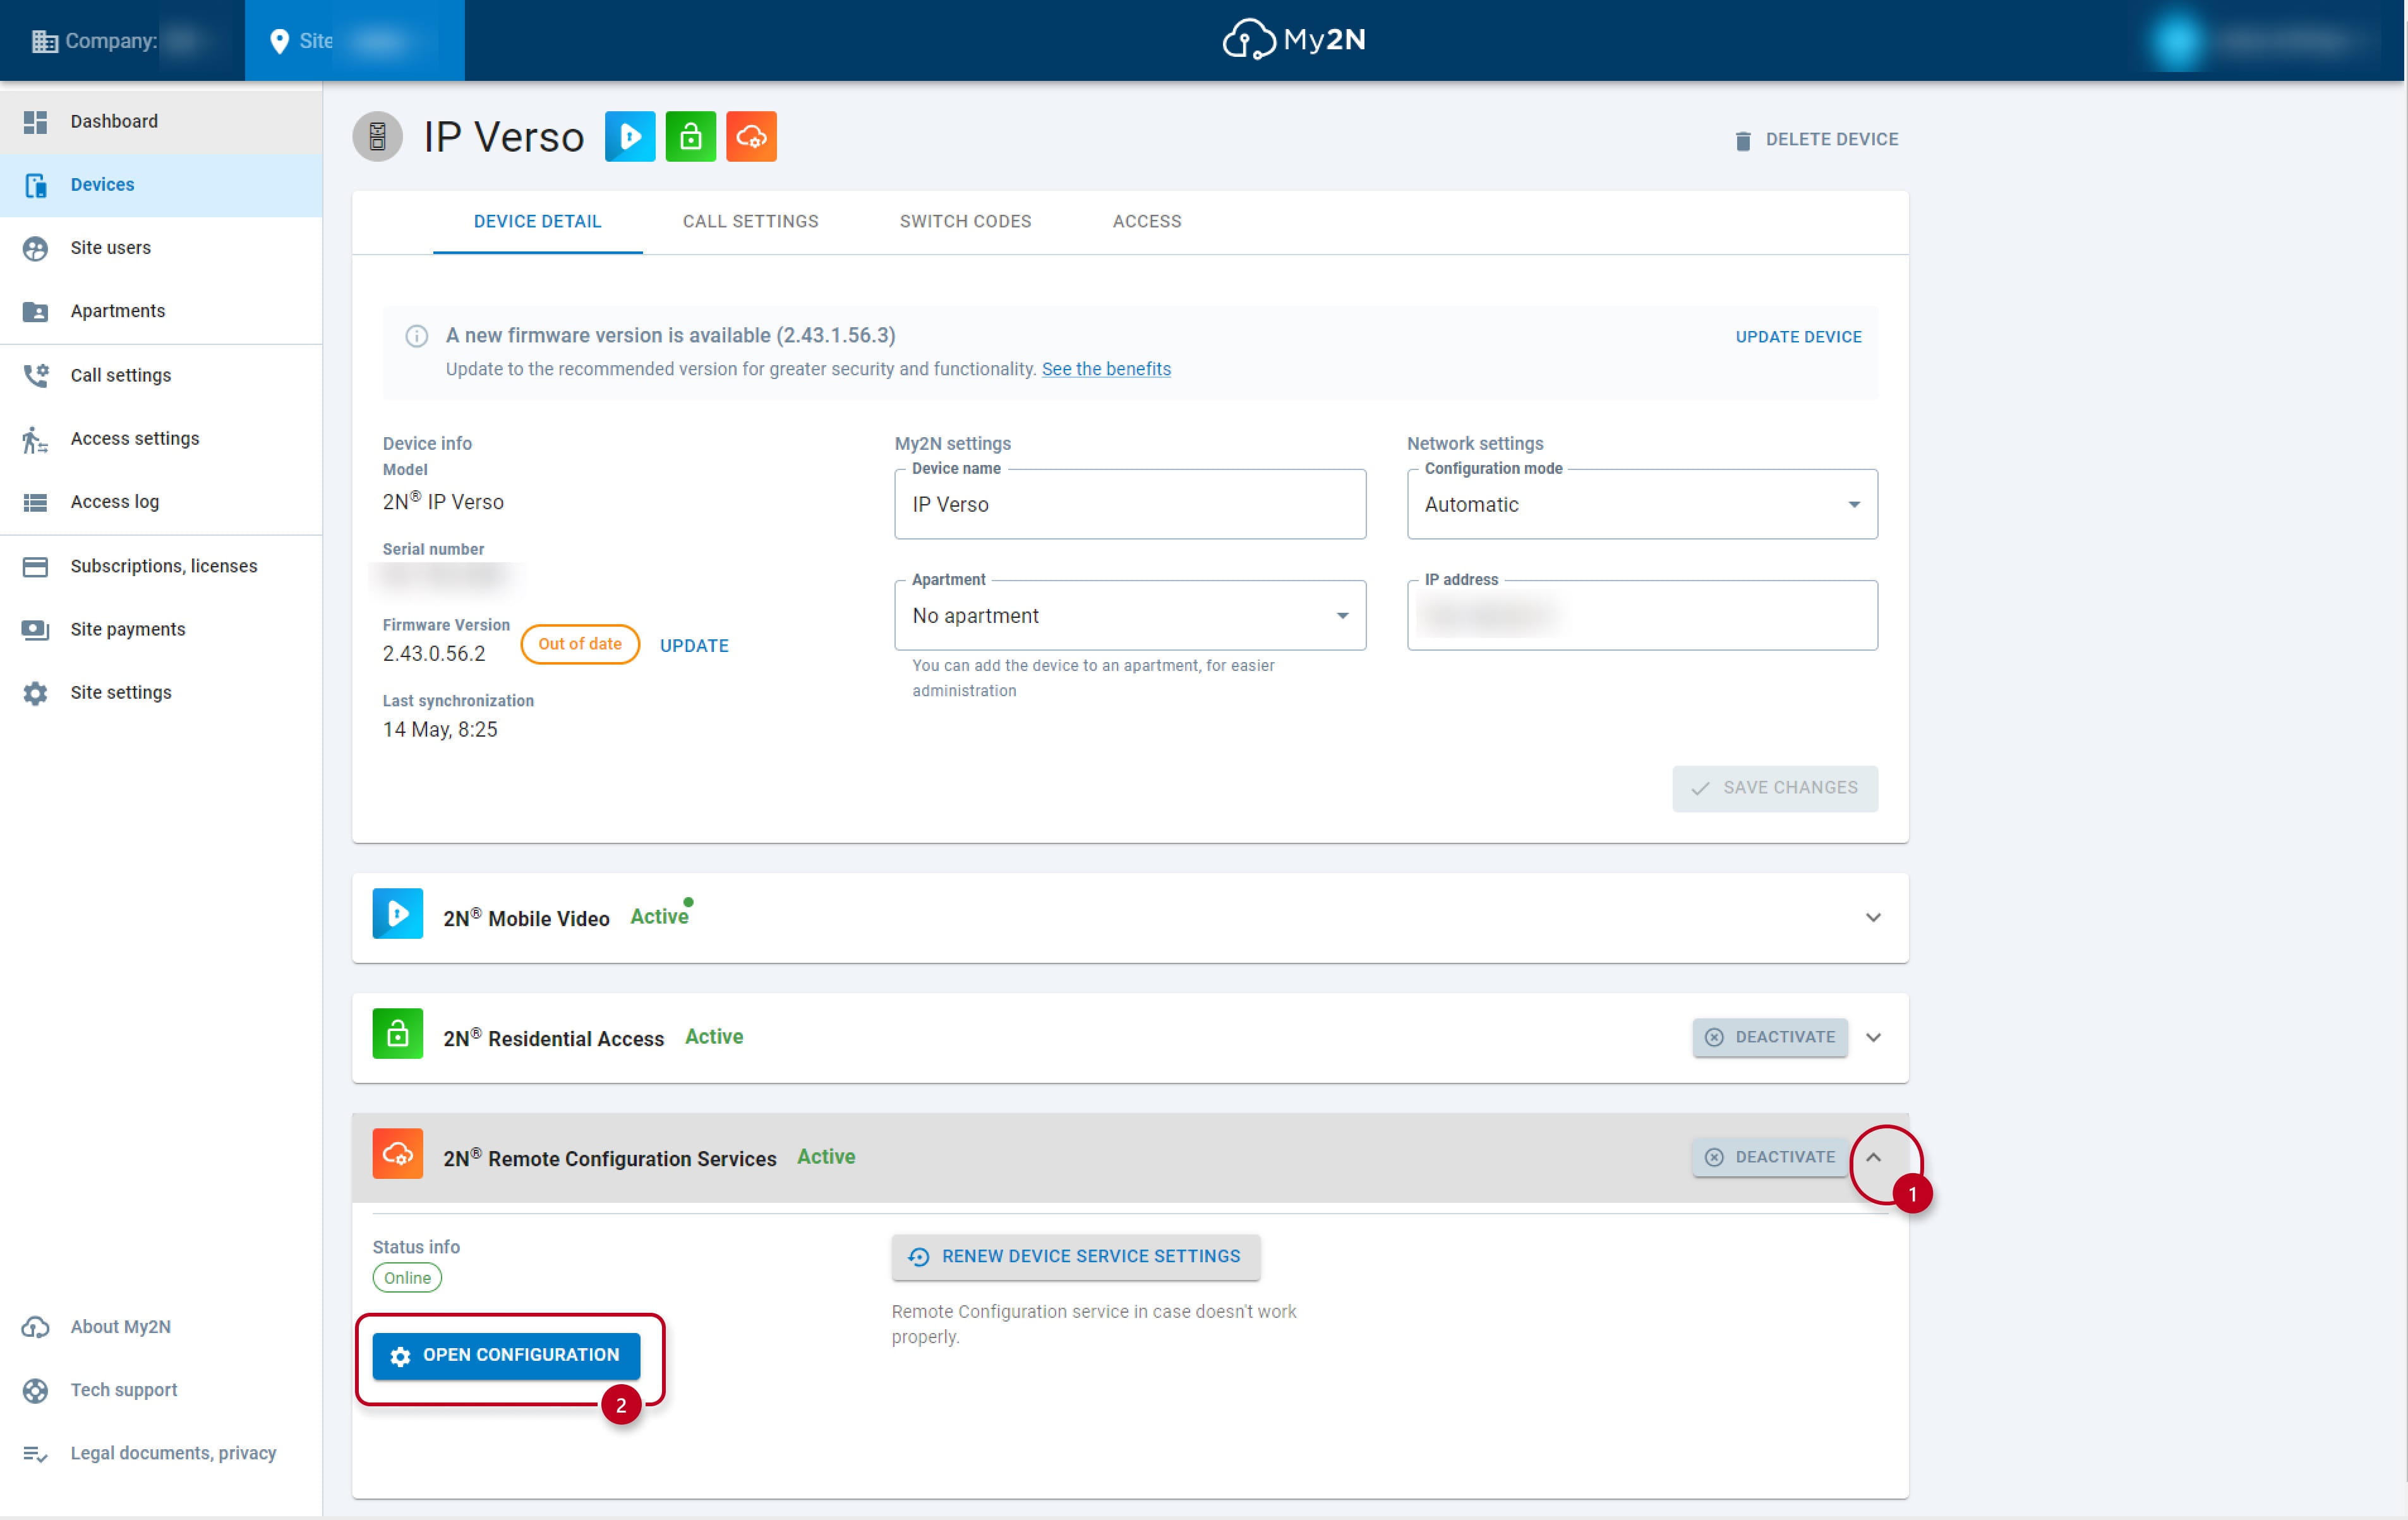Open the Dashboard grid icon
This screenshot has height=1520, width=2408.
(x=35, y=121)
